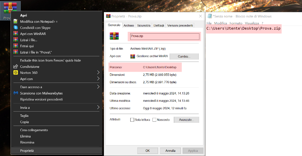Click the Applica button
This screenshot has width=302, height=156.
point(193,151)
